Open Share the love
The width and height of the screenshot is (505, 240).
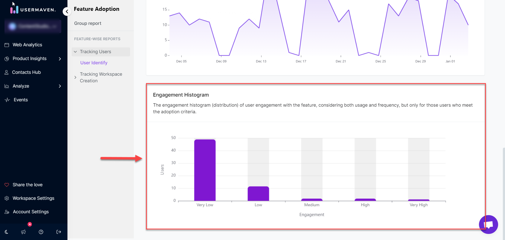pos(27,185)
